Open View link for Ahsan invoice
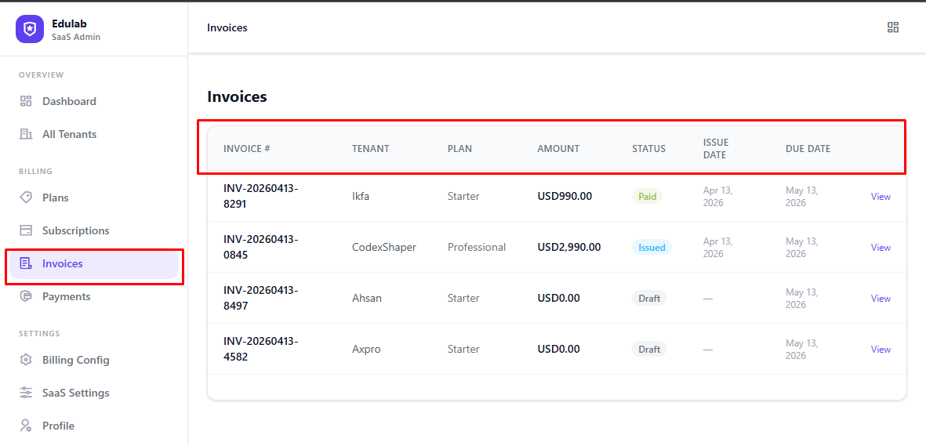 pyautogui.click(x=881, y=299)
